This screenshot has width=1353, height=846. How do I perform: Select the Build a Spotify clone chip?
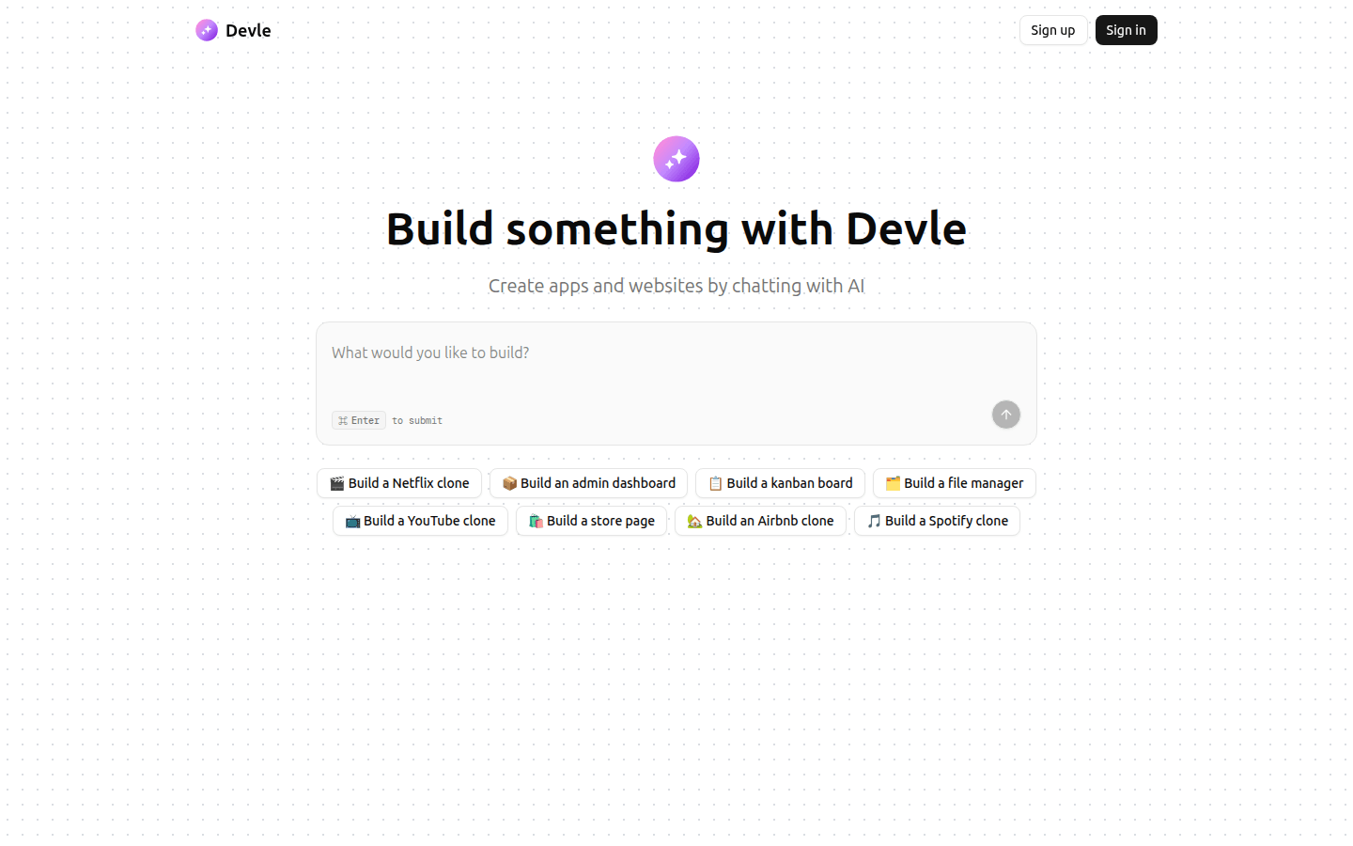tap(937, 521)
